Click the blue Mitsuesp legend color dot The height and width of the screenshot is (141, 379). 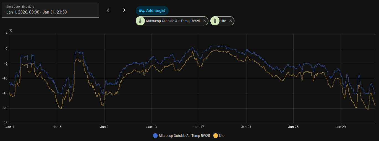click(x=155, y=136)
